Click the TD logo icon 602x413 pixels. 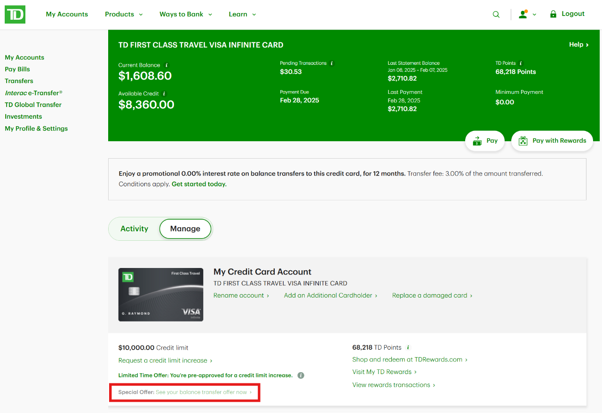[x=15, y=15]
